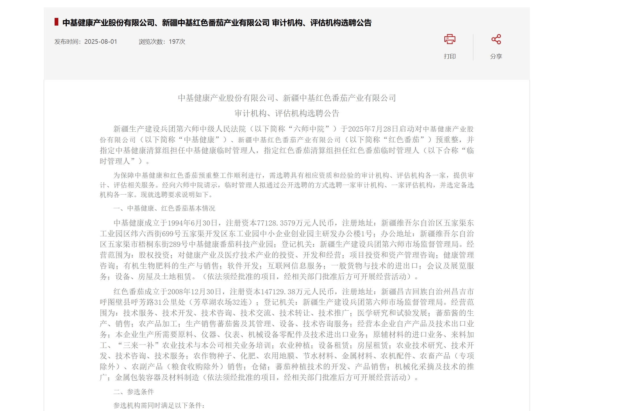Click the line 参选机构需同时满足以下条件：
The width and height of the screenshot is (620, 411).
tap(159, 405)
